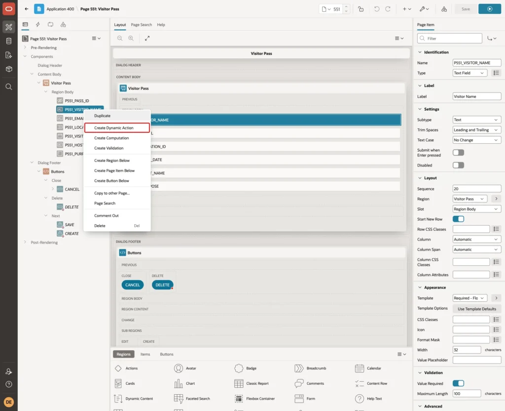Click the sidebar search magnifier icon

click(x=9, y=87)
